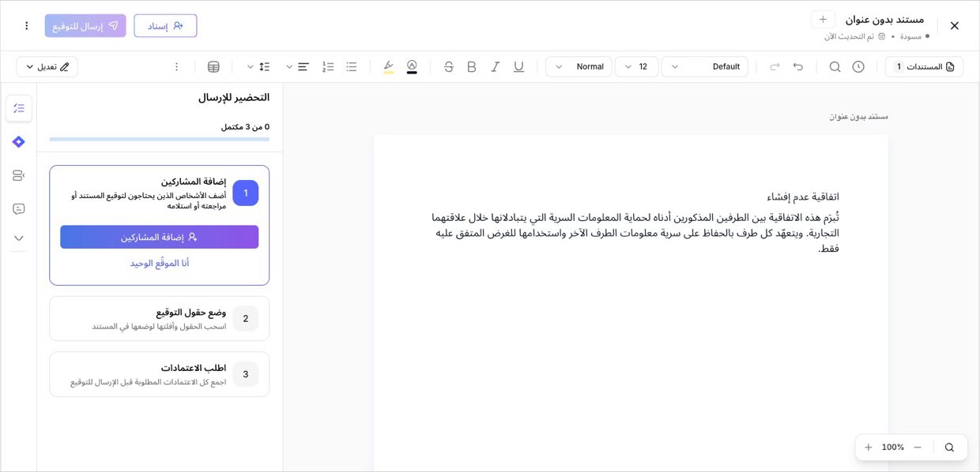Click the إضافة المشاركين purple button
Image resolution: width=980 pixels, height=472 pixels.
tap(159, 237)
